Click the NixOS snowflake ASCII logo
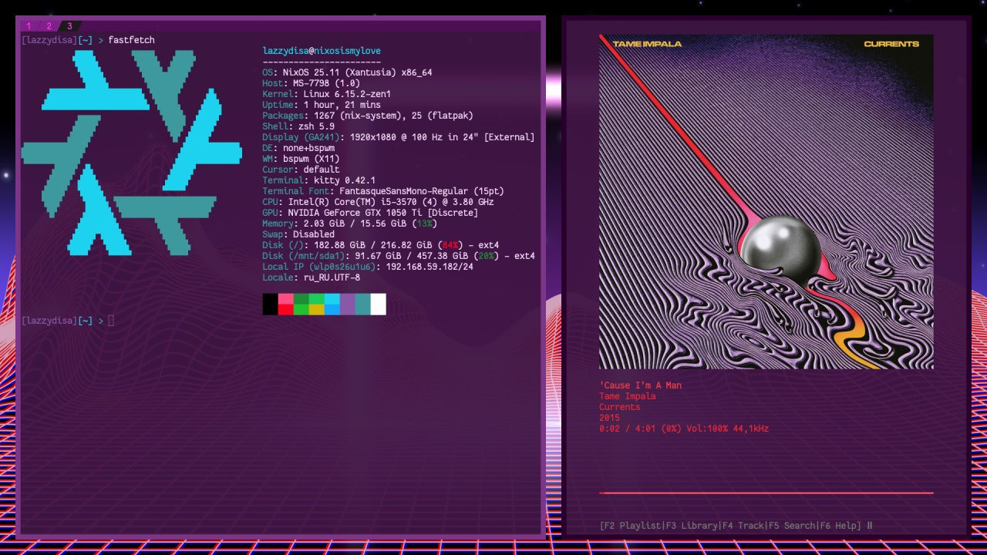The image size is (987, 555). (131, 153)
